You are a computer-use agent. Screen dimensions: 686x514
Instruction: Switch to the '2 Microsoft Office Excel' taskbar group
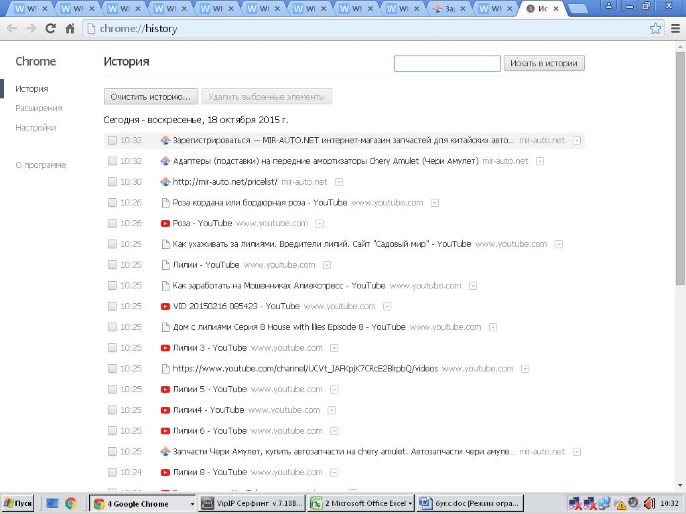[361, 503]
